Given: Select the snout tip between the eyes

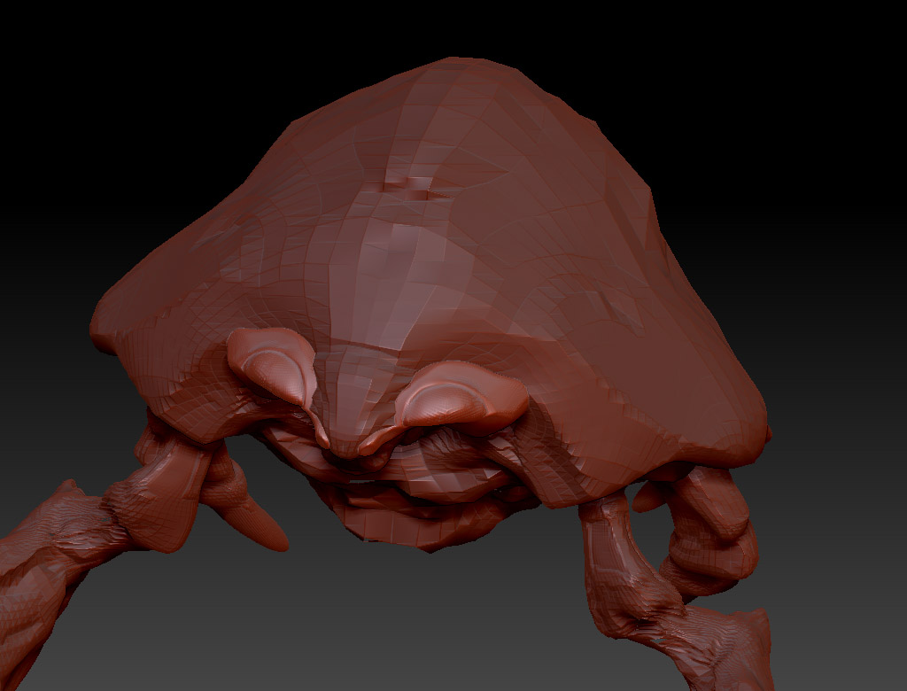Looking at the screenshot, I should [346, 443].
